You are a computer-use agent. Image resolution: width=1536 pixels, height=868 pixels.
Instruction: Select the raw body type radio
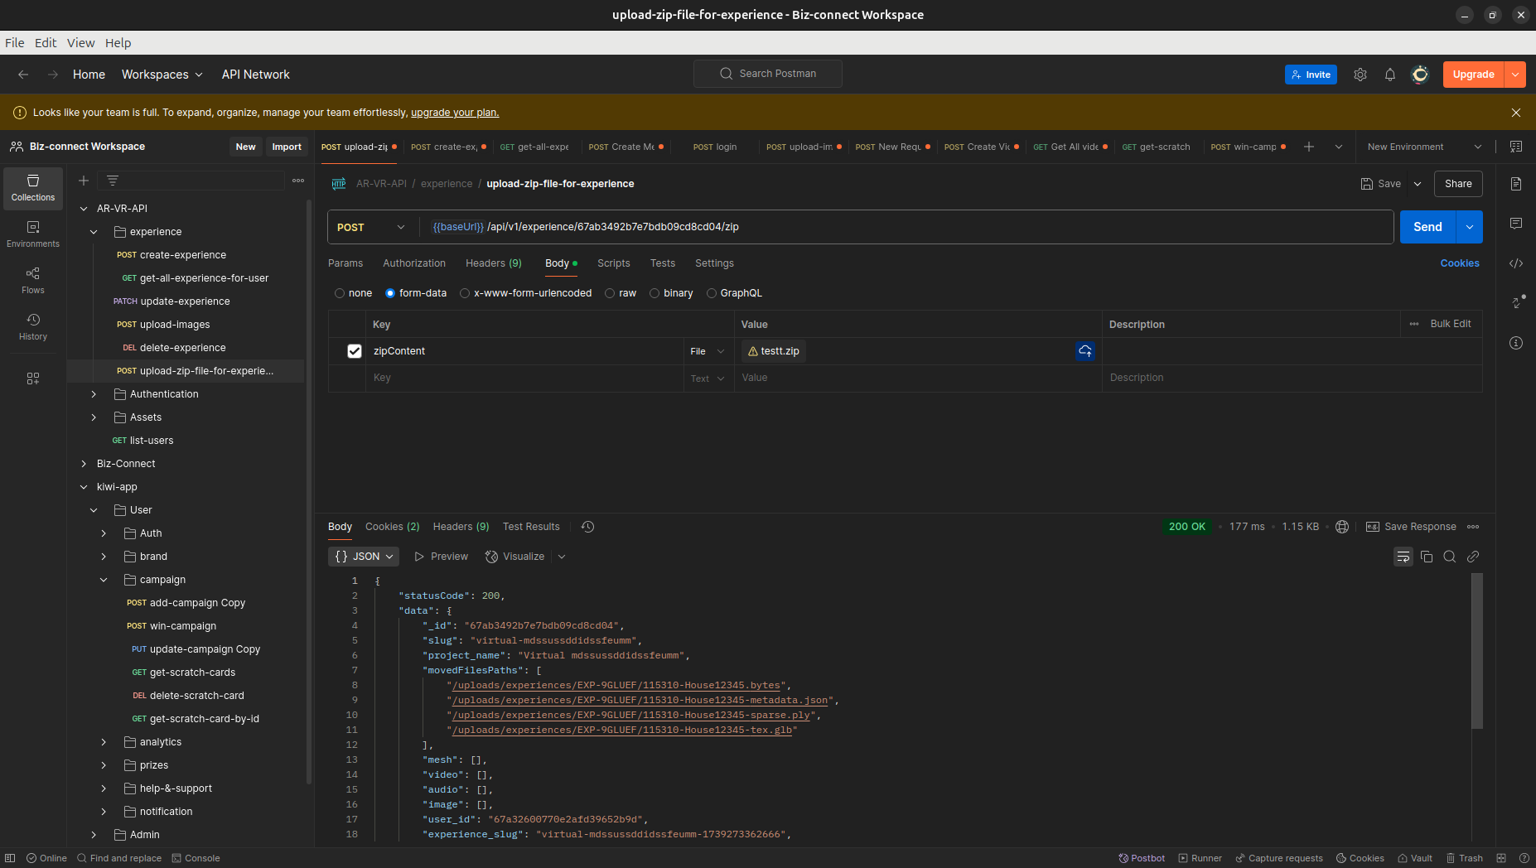pos(611,293)
